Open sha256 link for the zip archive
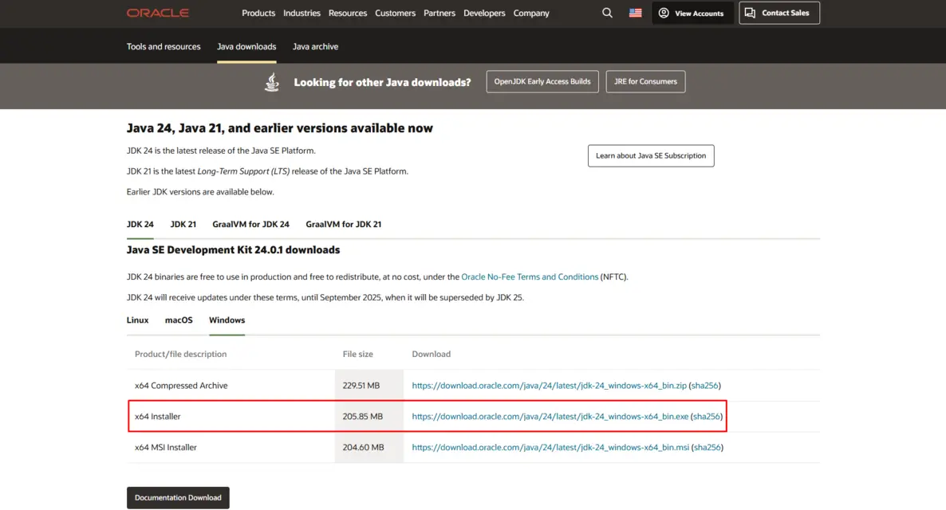This screenshot has width=946, height=510. [704, 385]
